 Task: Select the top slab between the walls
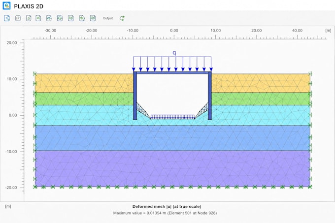[172, 73]
